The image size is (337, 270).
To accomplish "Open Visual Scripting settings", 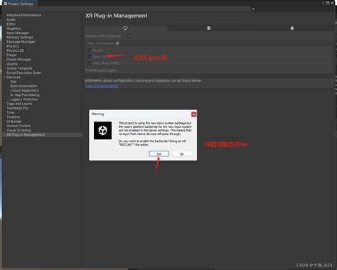I will [18, 130].
